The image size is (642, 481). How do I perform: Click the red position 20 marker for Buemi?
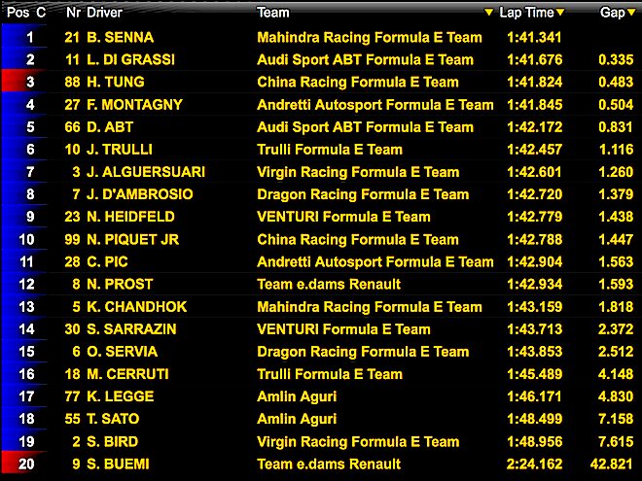click(x=18, y=464)
